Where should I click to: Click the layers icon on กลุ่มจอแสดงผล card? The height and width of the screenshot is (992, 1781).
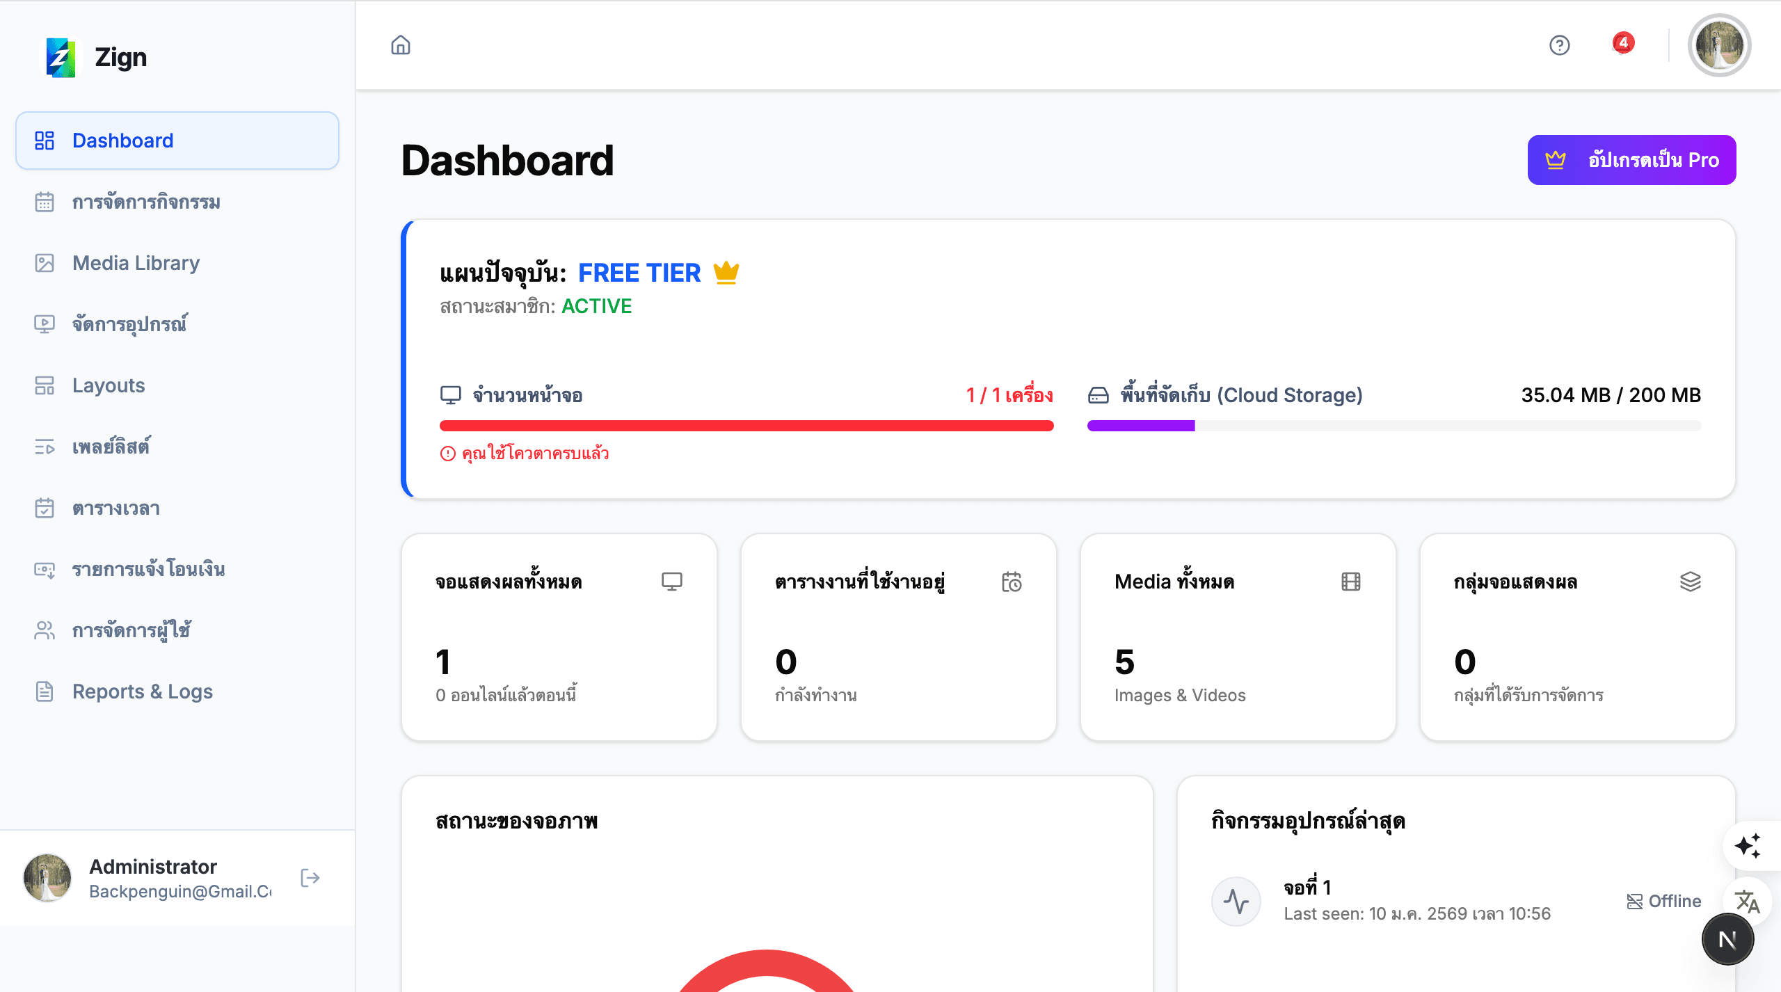coord(1690,581)
